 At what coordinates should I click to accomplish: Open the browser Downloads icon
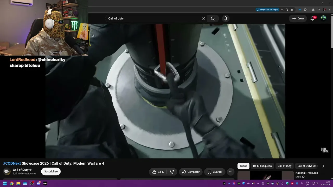[313, 10]
